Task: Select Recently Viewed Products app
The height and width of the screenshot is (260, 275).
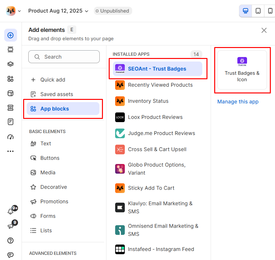Action: click(x=158, y=85)
